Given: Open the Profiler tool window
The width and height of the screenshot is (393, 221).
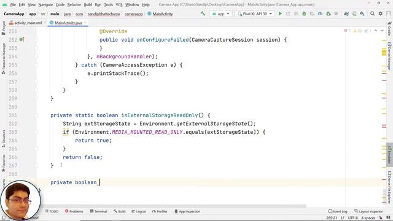Looking at the screenshot, I should pyautogui.click(x=160, y=211).
